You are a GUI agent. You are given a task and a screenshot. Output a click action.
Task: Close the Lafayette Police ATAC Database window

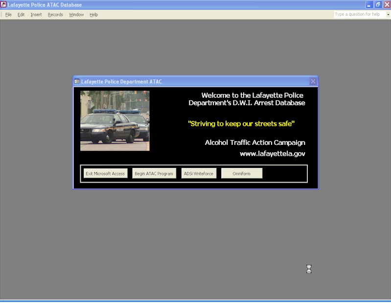(387, 5)
